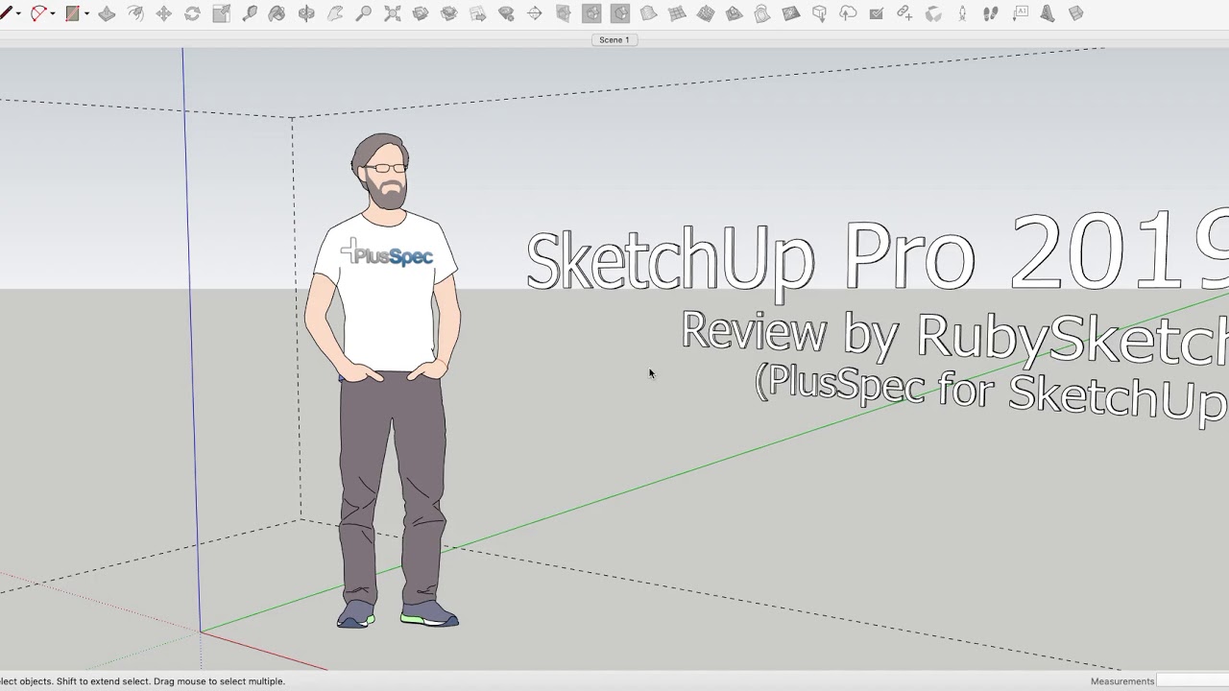Click the box download arrow icon
This screenshot has width=1229, height=691.
[820, 13]
